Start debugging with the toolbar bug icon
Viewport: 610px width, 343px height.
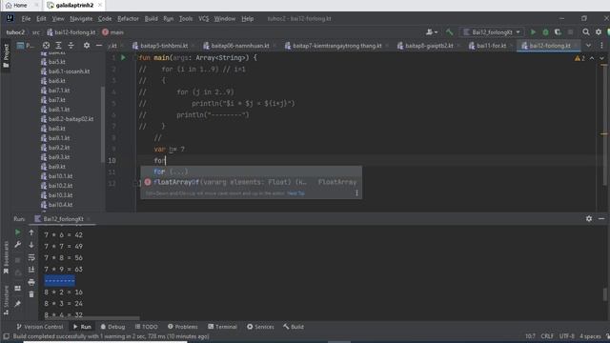545,31
